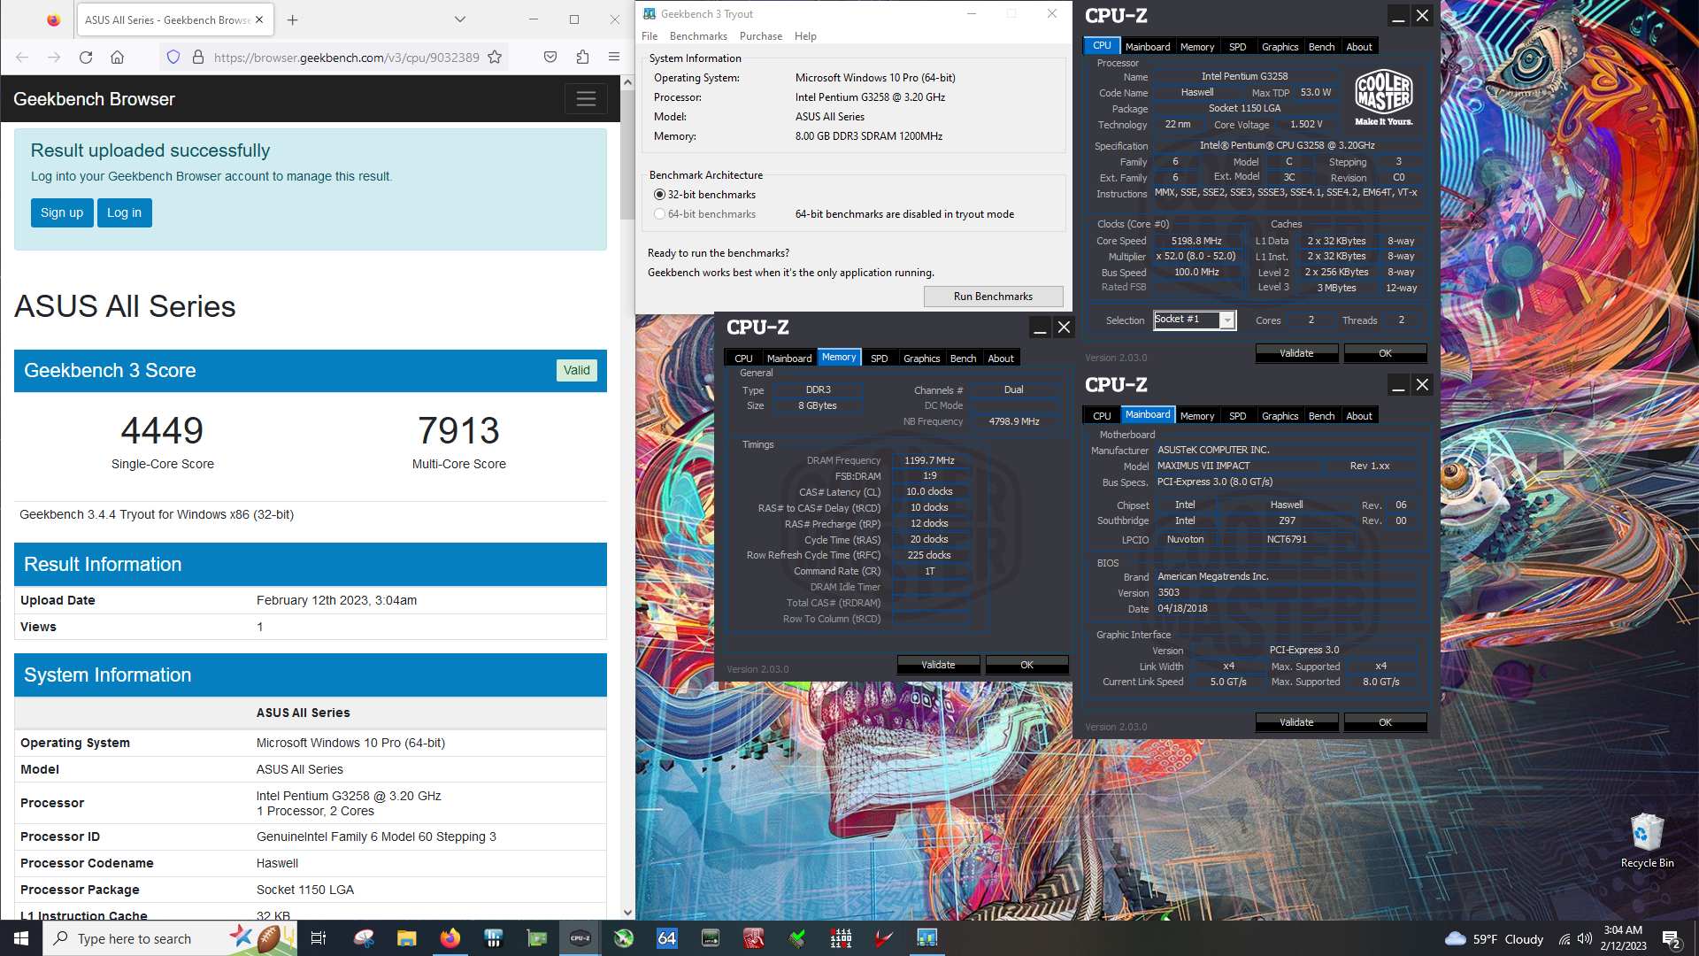The image size is (1699, 956).
Task: Select 64-bit benchmarks radio button
Action: click(659, 214)
